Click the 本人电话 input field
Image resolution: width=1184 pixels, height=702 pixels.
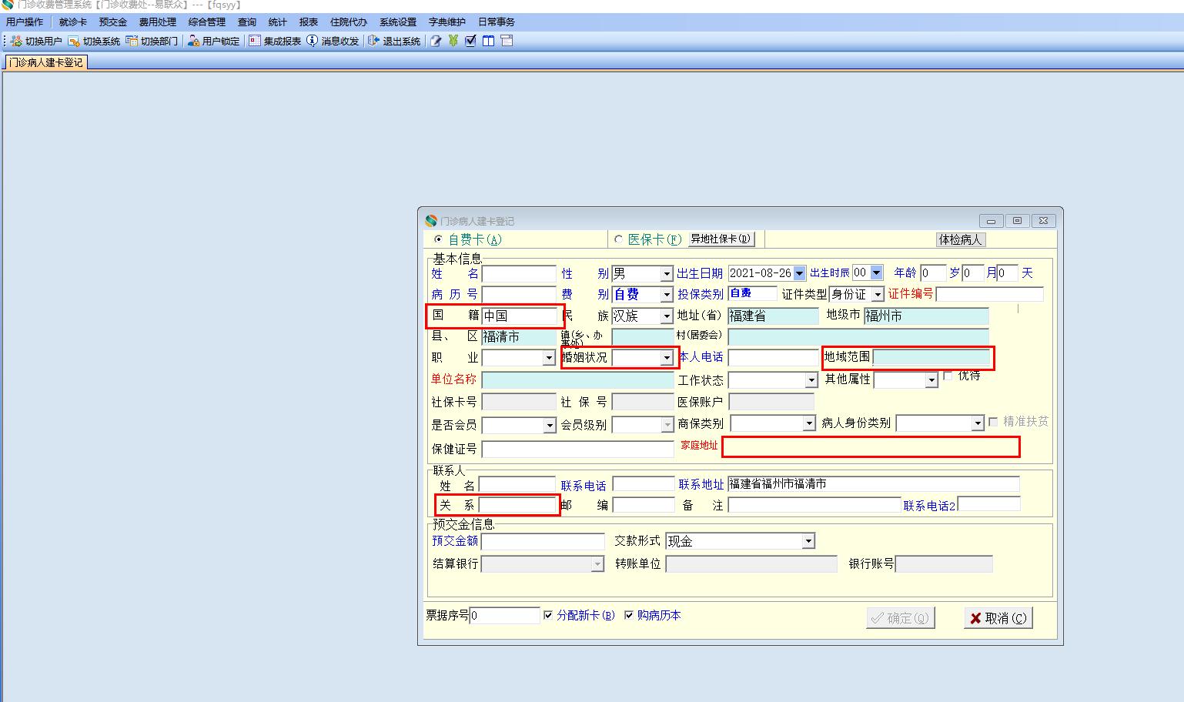774,358
